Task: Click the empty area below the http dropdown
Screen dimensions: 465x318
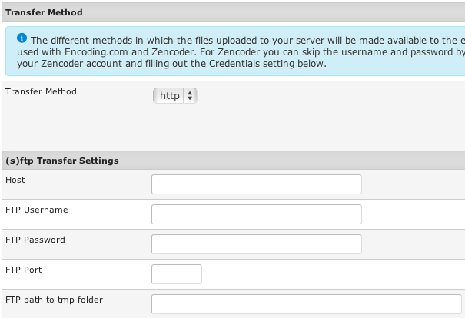Action: (x=231, y=127)
